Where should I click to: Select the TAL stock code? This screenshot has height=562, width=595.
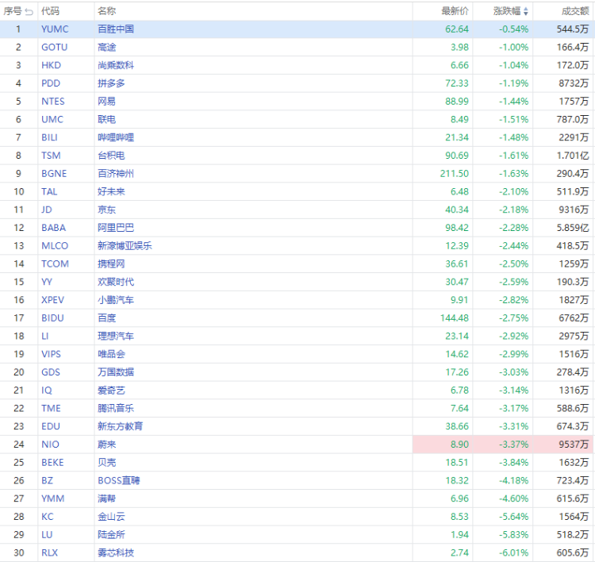pyautogui.click(x=49, y=191)
